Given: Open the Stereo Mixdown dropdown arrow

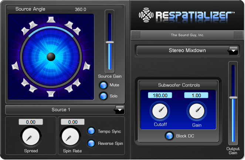Looking at the screenshot, I should click(x=233, y=51).
